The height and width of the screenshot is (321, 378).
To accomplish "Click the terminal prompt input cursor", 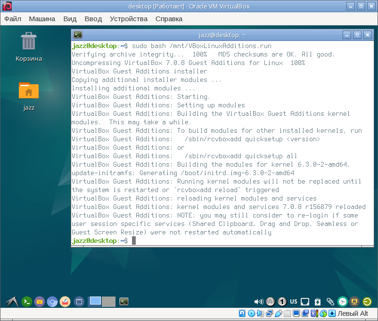I will pos(134,241).
